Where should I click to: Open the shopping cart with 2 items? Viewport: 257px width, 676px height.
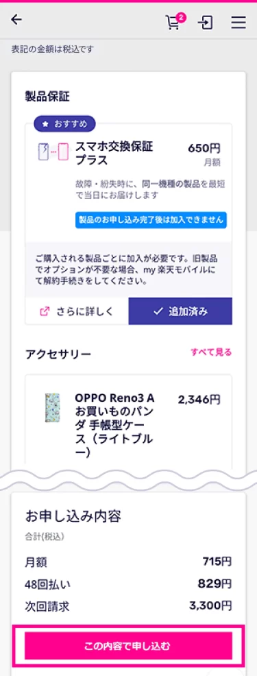pyautogui.click(x=173, y=23)
